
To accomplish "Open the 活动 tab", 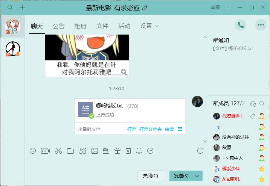I will point(124,26).
